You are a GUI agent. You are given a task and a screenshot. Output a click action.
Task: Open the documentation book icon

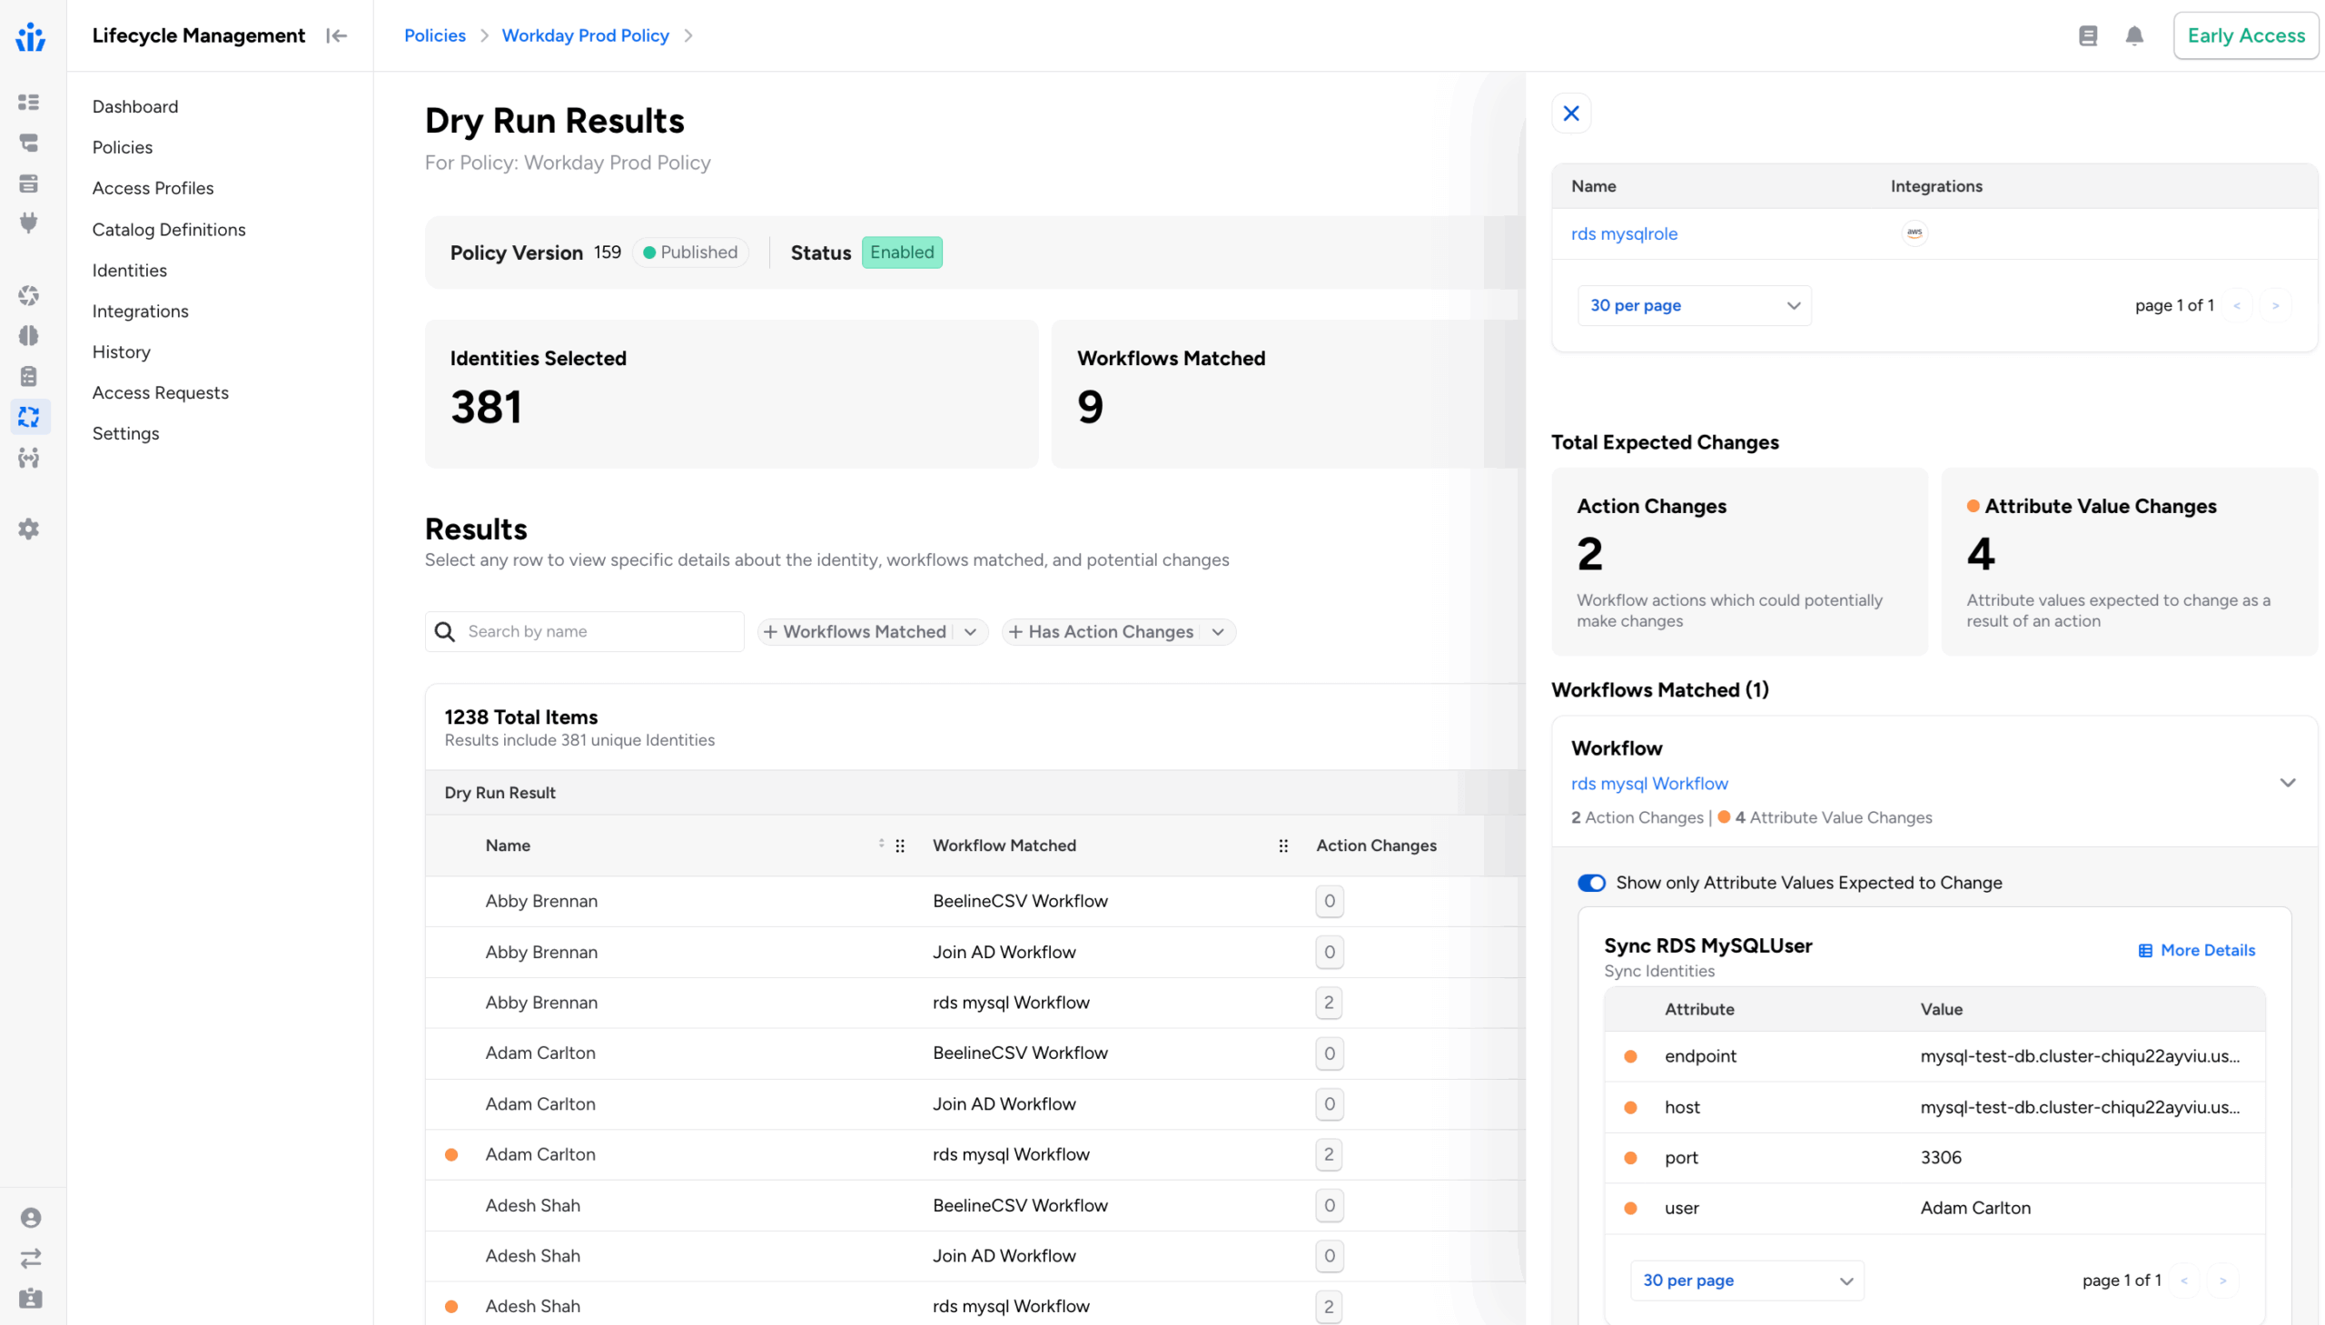2087,35
